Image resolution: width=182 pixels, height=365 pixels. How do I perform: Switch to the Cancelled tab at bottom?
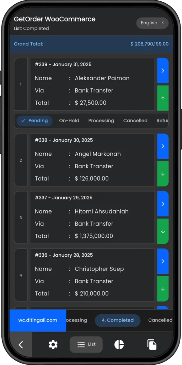(160, 320)
